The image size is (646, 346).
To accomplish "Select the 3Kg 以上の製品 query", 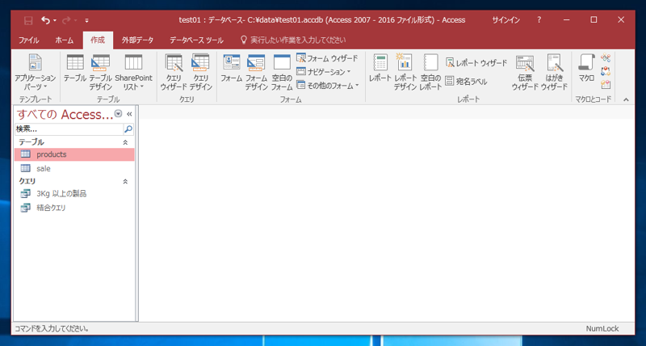I will [74, 193].
